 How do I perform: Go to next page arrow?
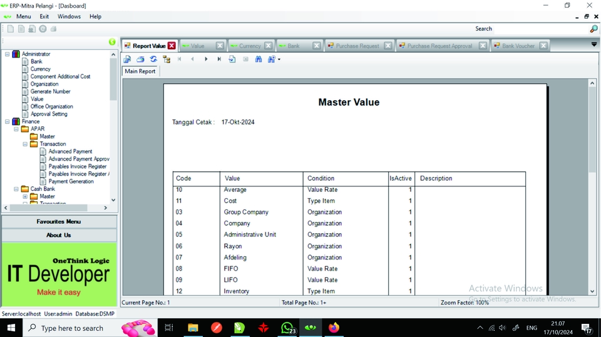click(206, 59)
